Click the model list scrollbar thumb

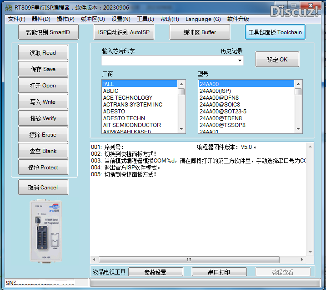298,92
